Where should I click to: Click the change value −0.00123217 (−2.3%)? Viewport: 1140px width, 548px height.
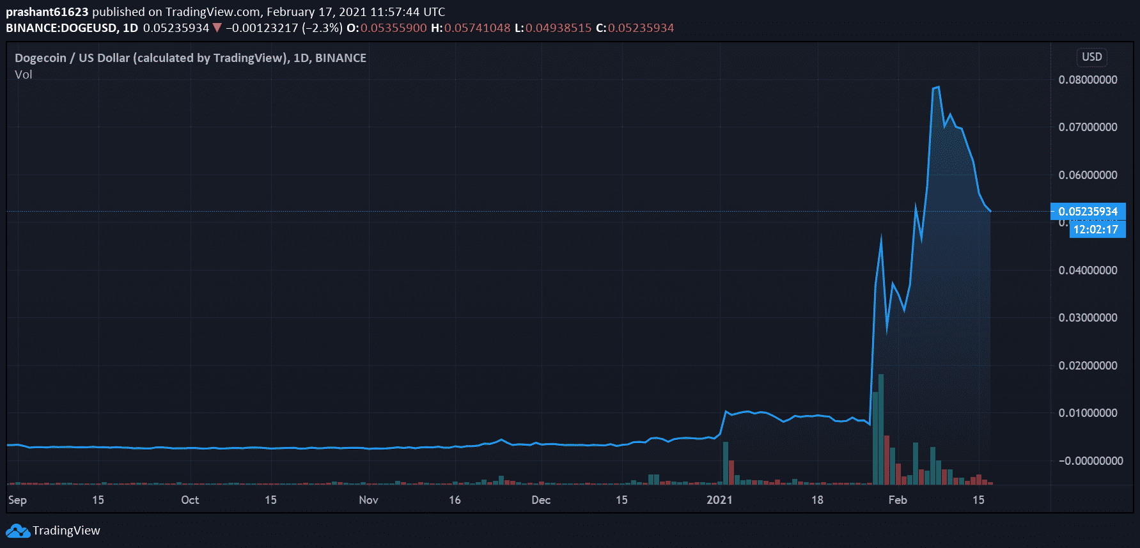point(284,28)
